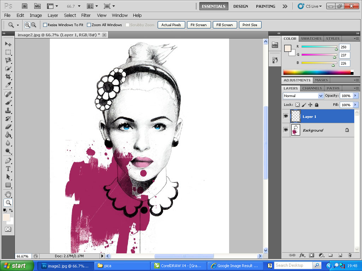Select the Hand tool
The width and height of the screenshot is (362, 271).
pyautogui.click(x=8, y=194)
